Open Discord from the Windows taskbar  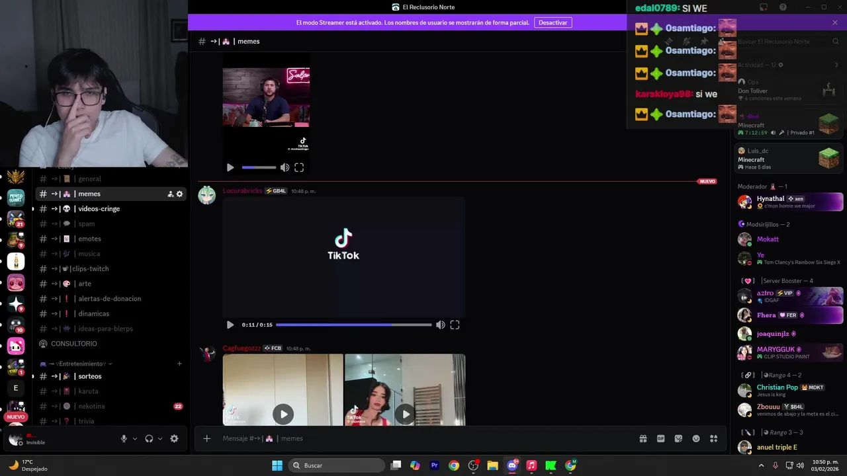coord(512,465)
